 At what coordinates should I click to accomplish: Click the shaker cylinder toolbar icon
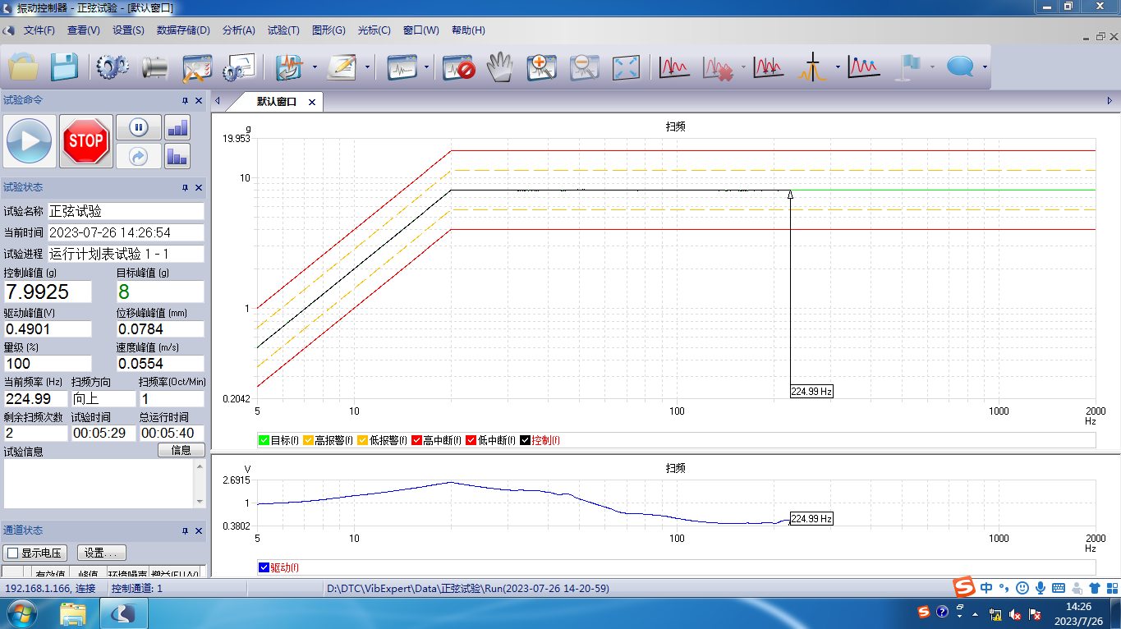[x=154, y=67]
